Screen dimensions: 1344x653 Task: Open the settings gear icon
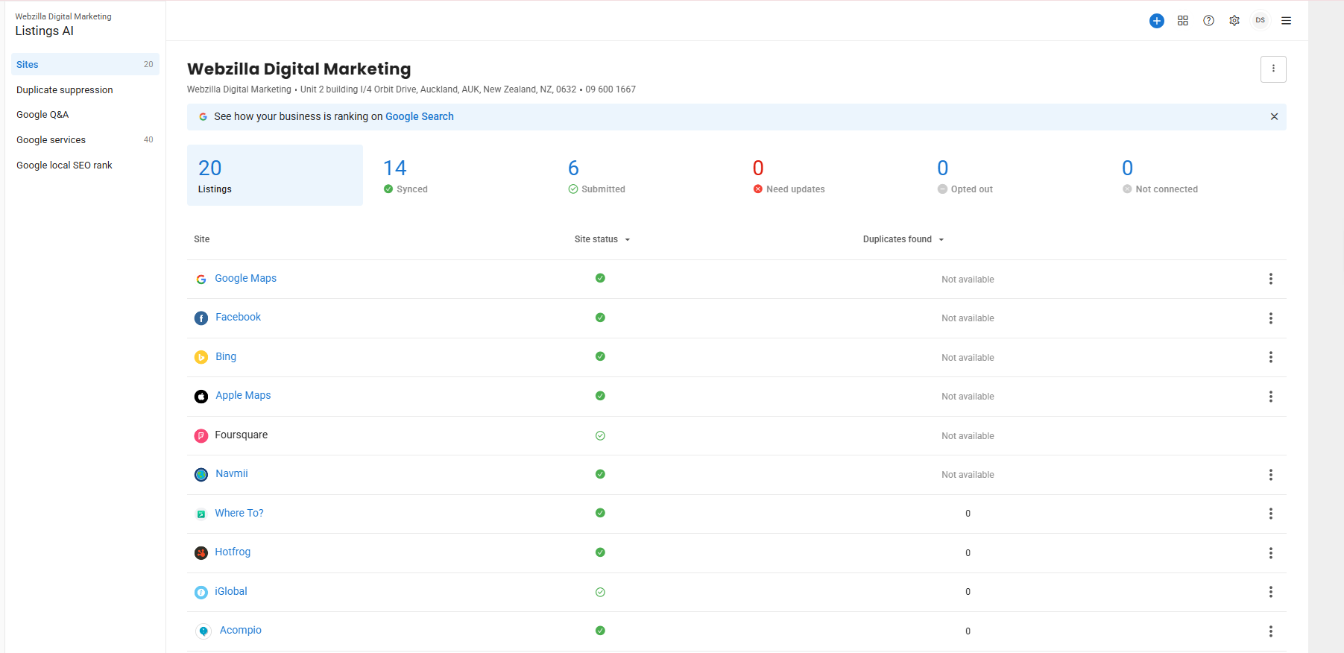pos(1234,21)
